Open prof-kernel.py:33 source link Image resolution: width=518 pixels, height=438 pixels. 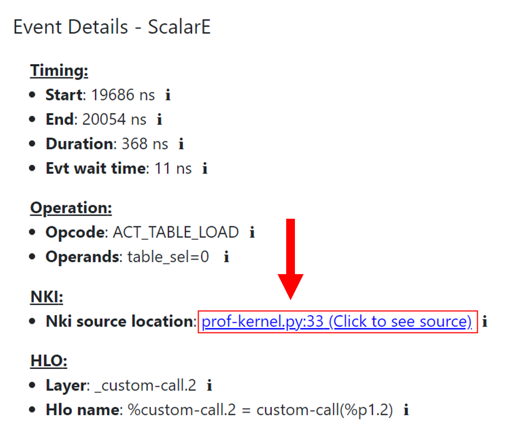coord(336,322)
